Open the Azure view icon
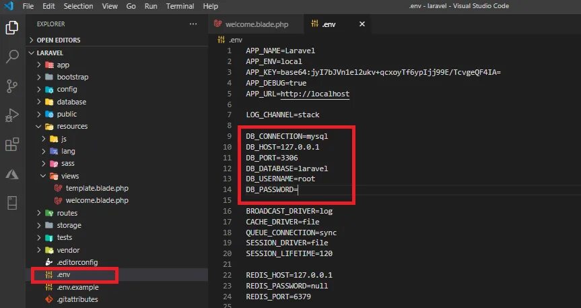This screenshot has height=308, width=581. point(12,174)
